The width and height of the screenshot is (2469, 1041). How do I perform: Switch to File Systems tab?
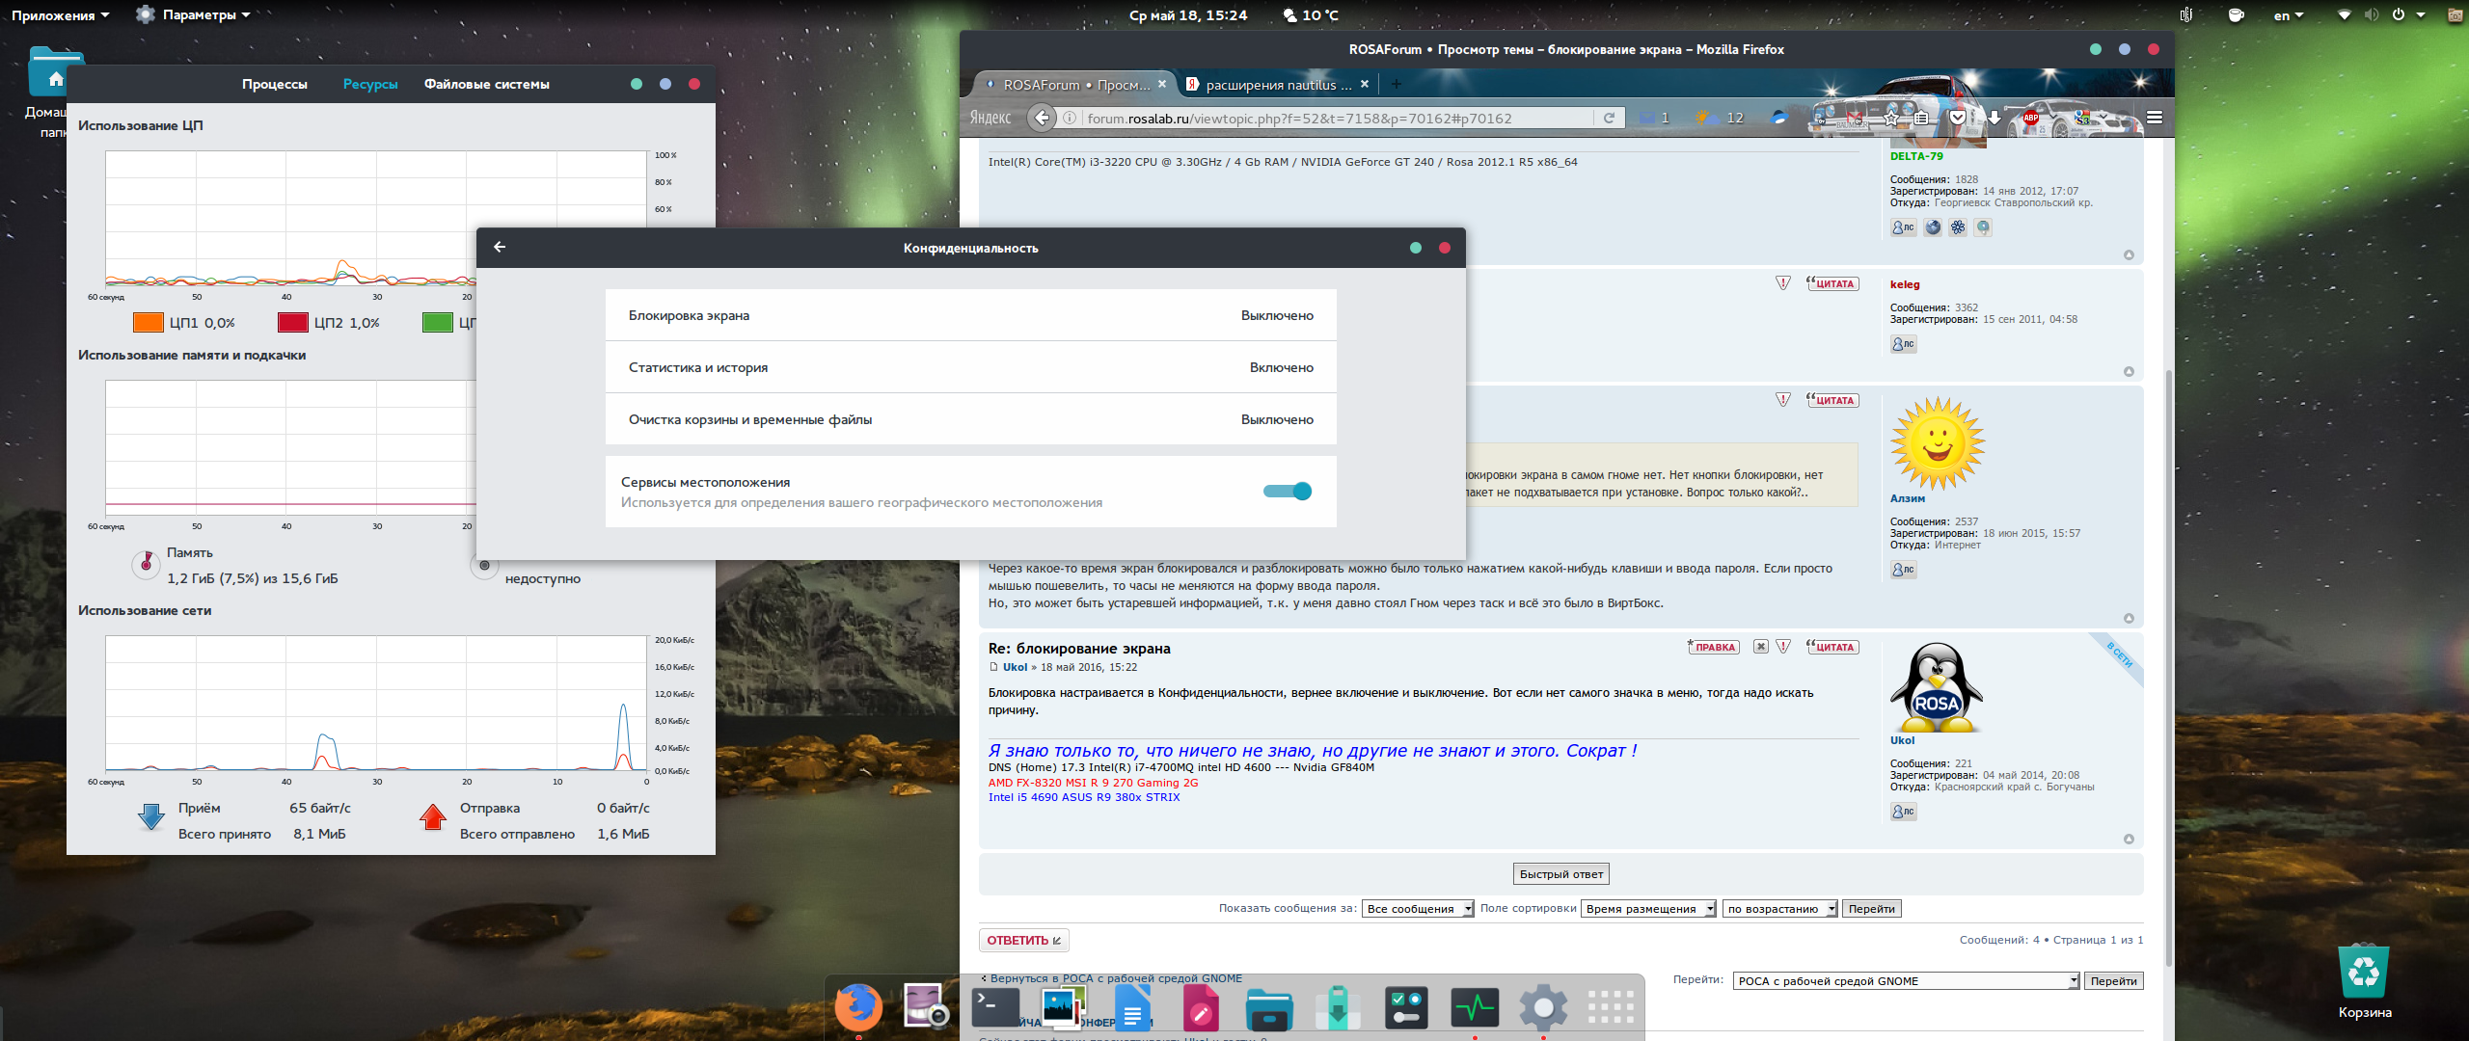pos(486,84)
